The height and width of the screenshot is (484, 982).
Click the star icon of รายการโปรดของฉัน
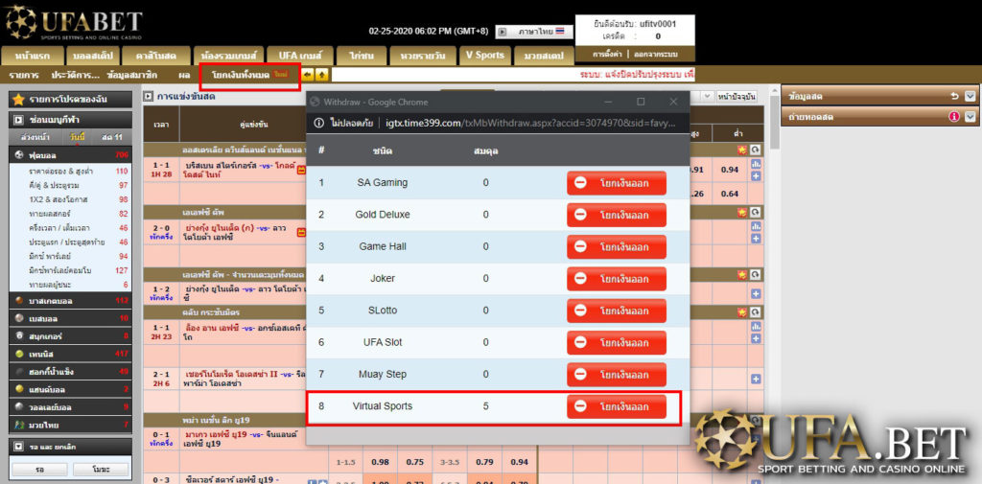pos(19,99)
